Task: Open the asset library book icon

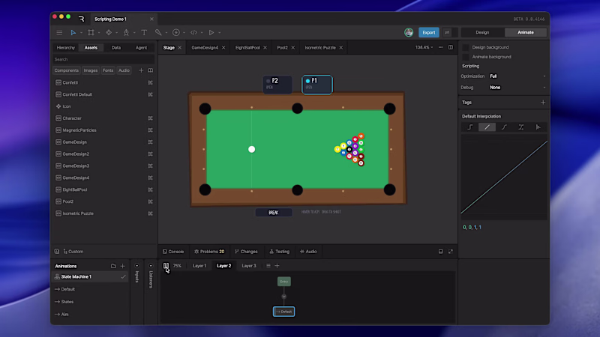Action: click(x=151, y=70)
